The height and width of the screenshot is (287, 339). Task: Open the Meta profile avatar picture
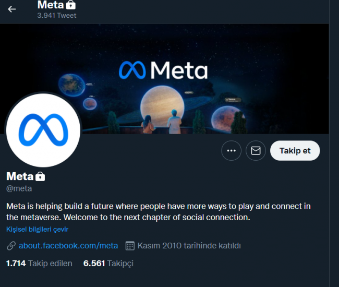click(x=43, y=130)
